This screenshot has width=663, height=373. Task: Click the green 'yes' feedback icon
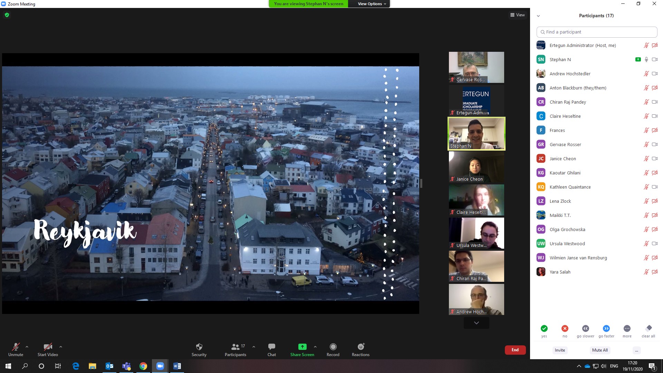pos(544,328)
